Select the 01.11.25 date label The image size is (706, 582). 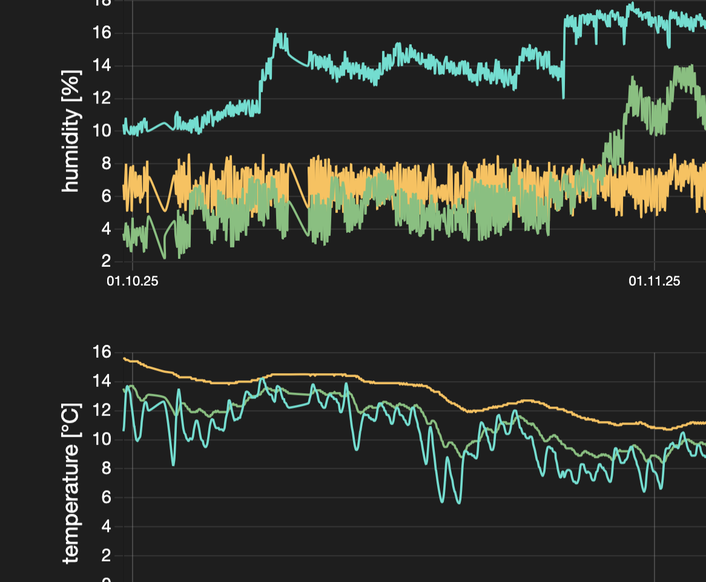click(x=654, y=281)
